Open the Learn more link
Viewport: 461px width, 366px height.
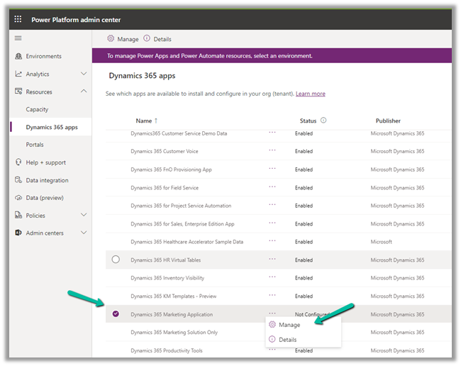(310, 94)
